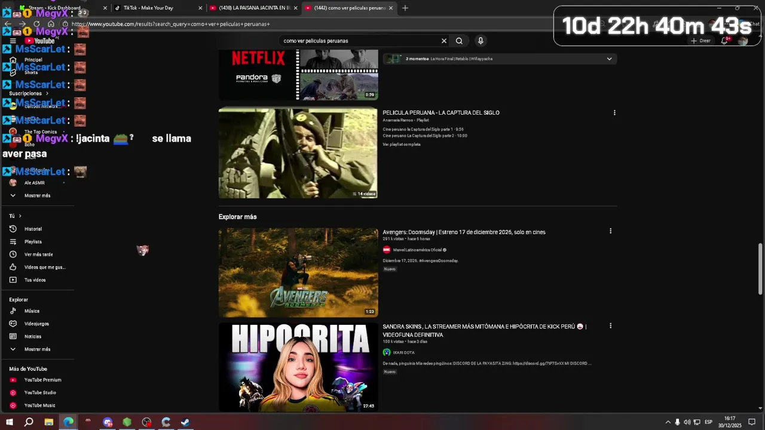Open a new browser tab

pyautogui.click(x=405, y=8)
